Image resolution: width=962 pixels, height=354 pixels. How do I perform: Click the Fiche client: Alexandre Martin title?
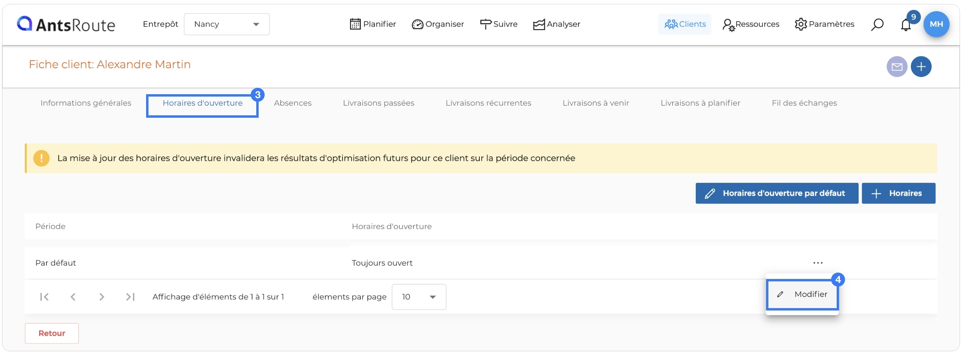pos(110,65)
